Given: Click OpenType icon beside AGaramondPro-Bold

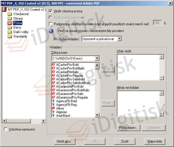Looking at the screenshot, I should pyautogui.click(x=53, y=86).
